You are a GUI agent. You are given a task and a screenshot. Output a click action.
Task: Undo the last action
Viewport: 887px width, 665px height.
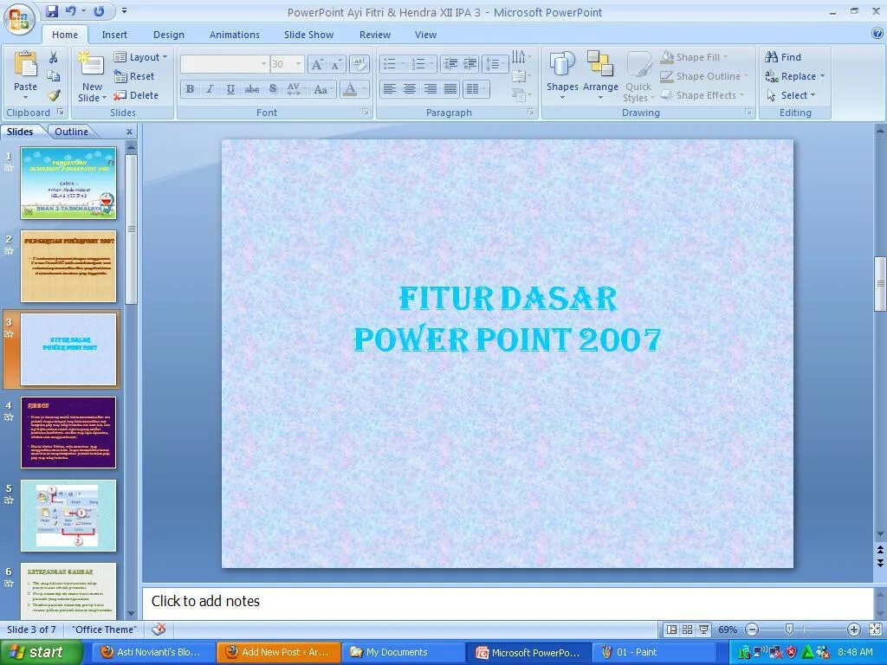tap(70, 11)
